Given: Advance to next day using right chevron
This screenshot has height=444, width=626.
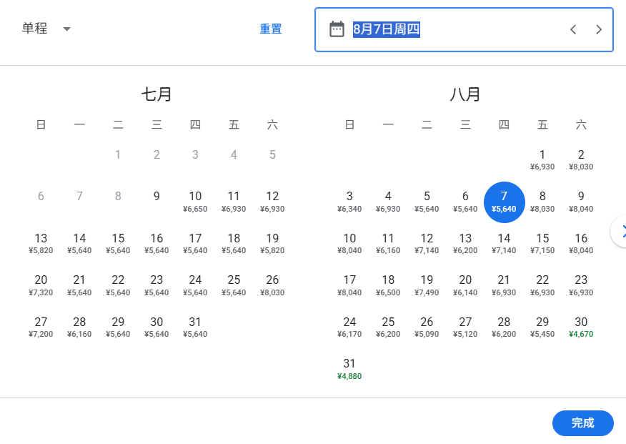Looking at the screenshot, I should point(599,29).
